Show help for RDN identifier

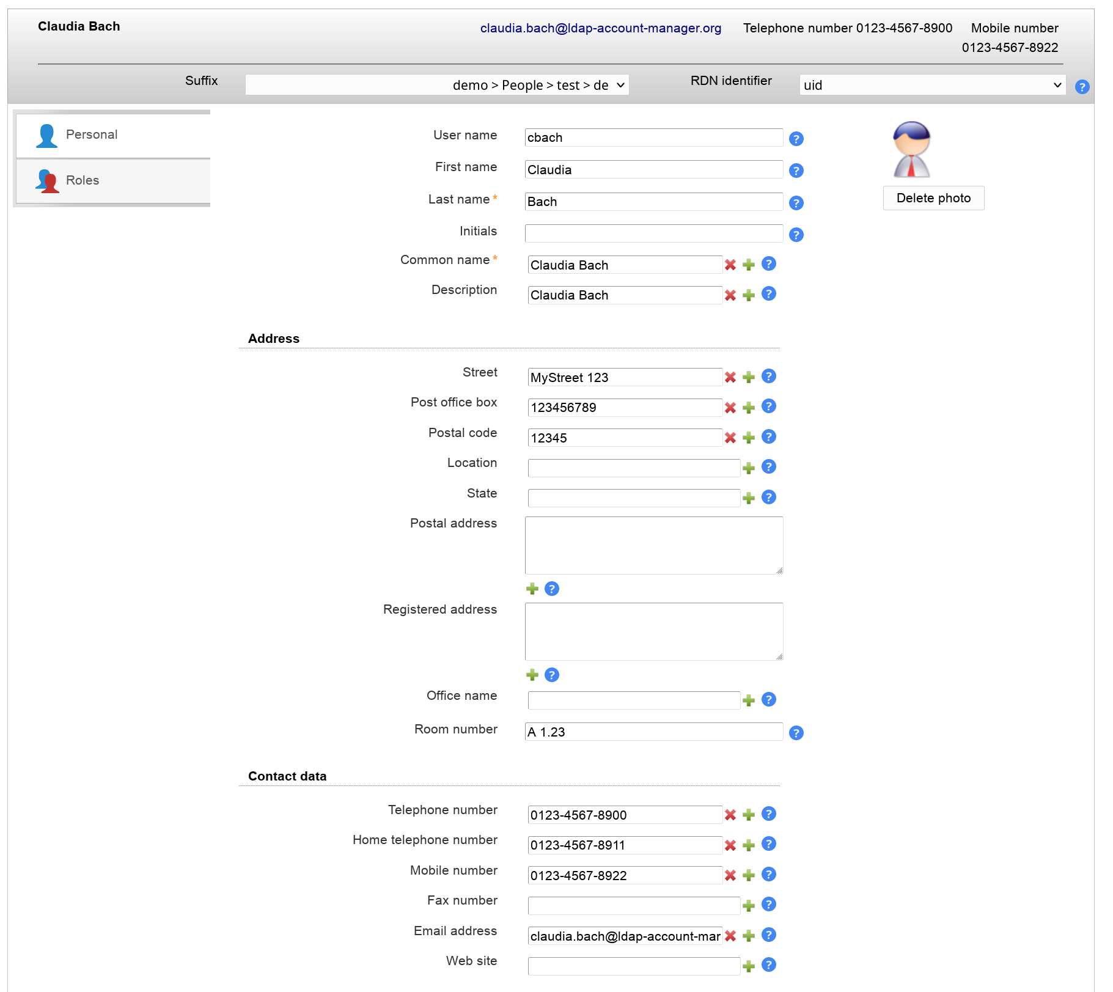point(1082,87)
